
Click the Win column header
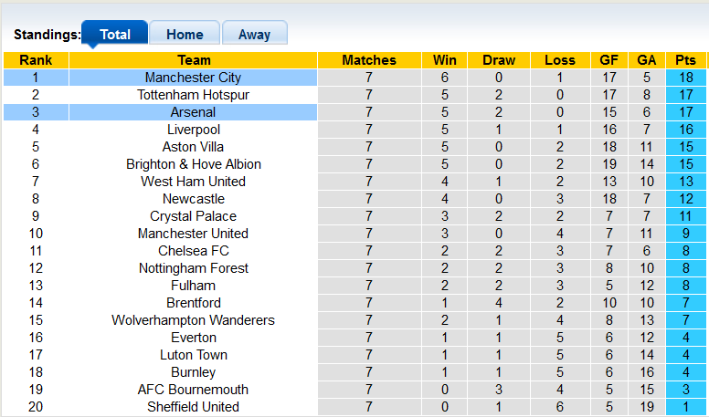click(444, 60)
